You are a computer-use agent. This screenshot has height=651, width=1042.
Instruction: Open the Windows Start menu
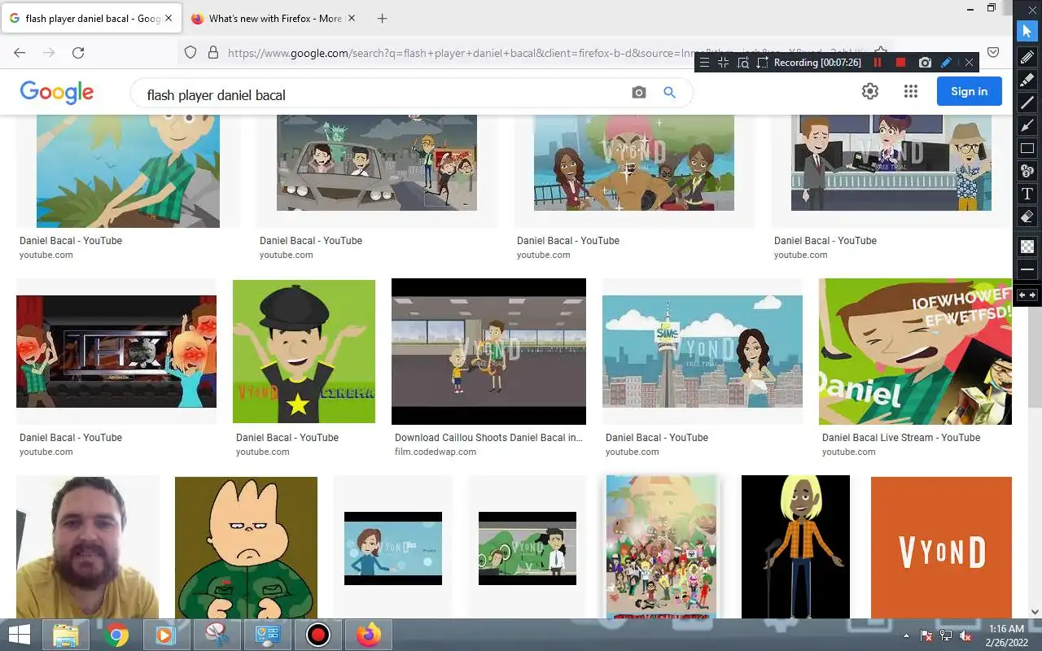pos(20,635)
